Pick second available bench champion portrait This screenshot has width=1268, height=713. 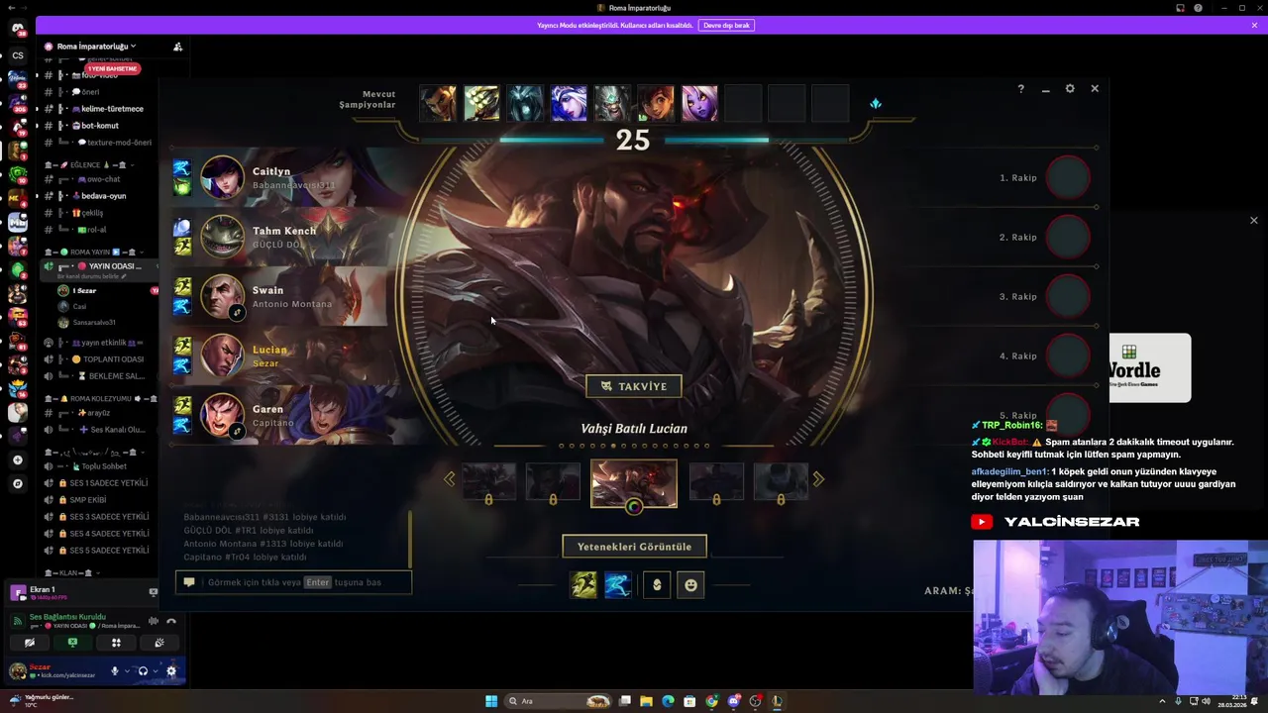click(481, 103)
